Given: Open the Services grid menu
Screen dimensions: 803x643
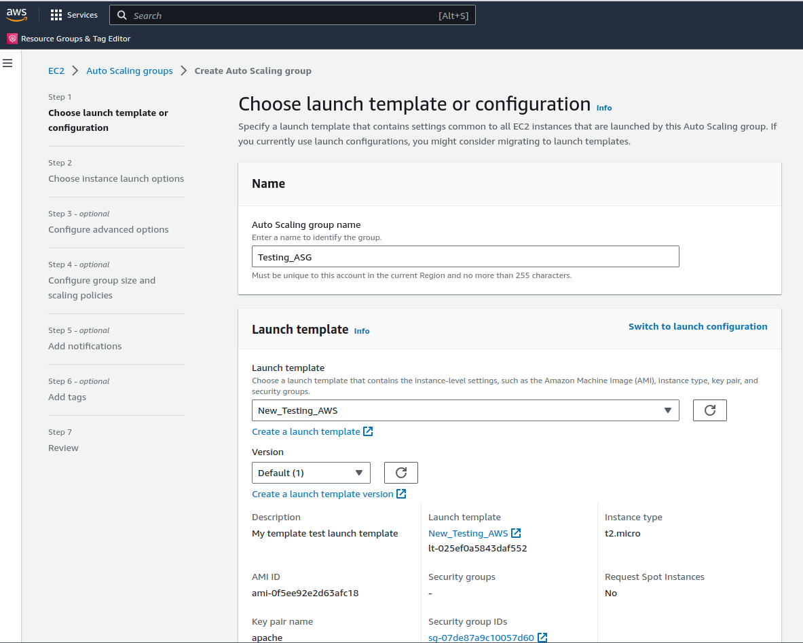Looking at the screenshot, I should point(56,16).
